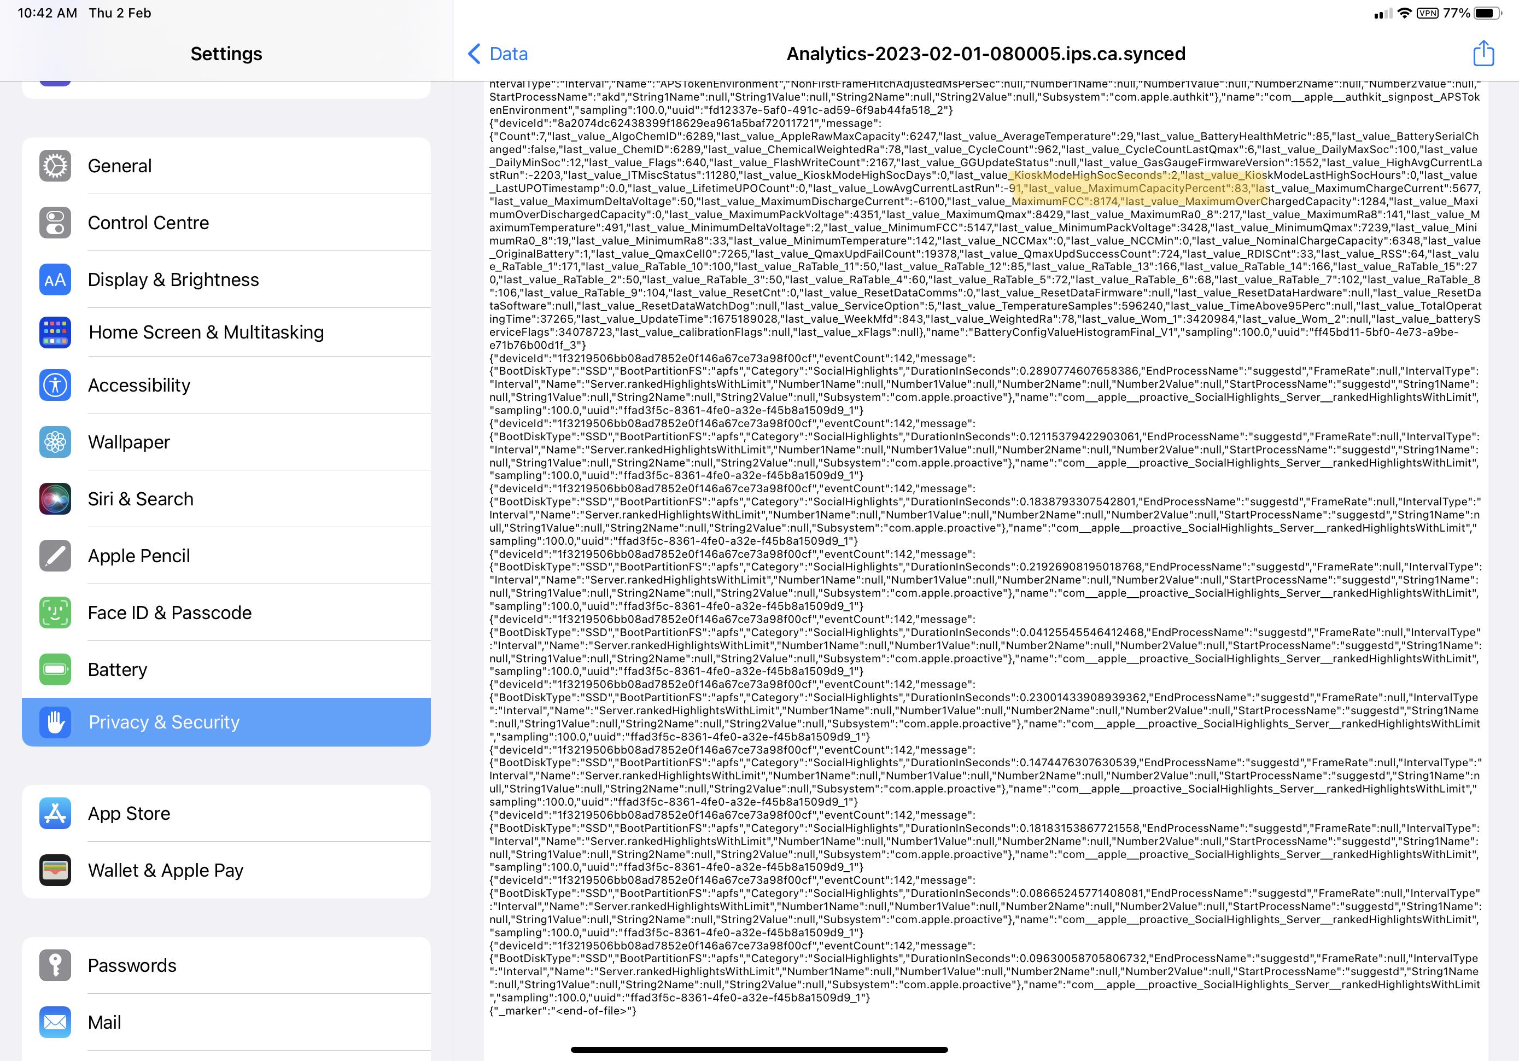
Task: Tap the battery status indicator in status bar
Action: click(1487, 13)
